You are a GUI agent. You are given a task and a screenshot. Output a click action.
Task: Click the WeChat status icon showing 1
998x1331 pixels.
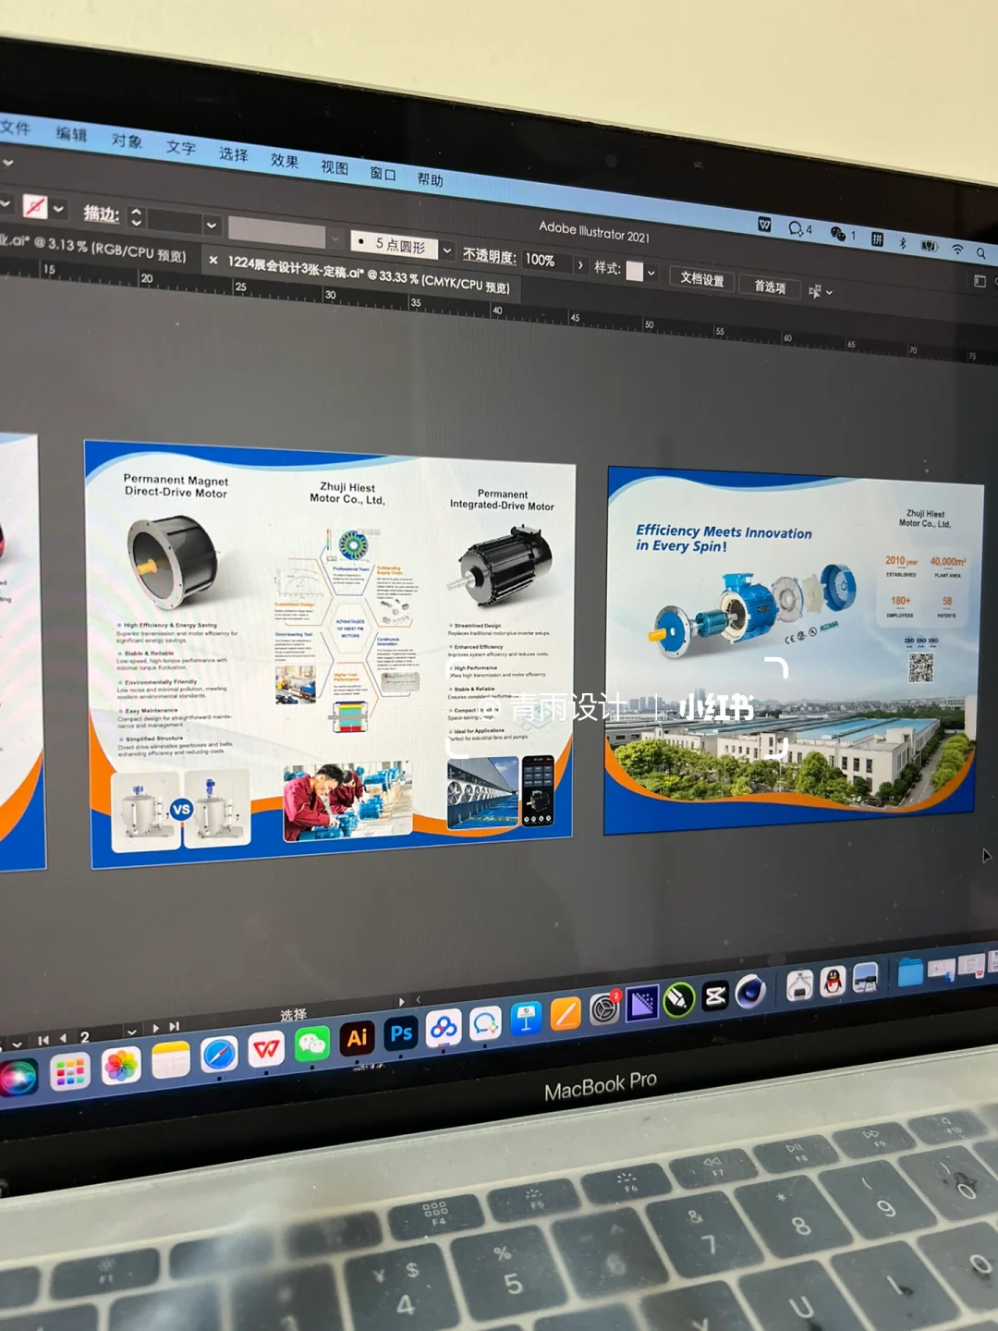(842, 234)
